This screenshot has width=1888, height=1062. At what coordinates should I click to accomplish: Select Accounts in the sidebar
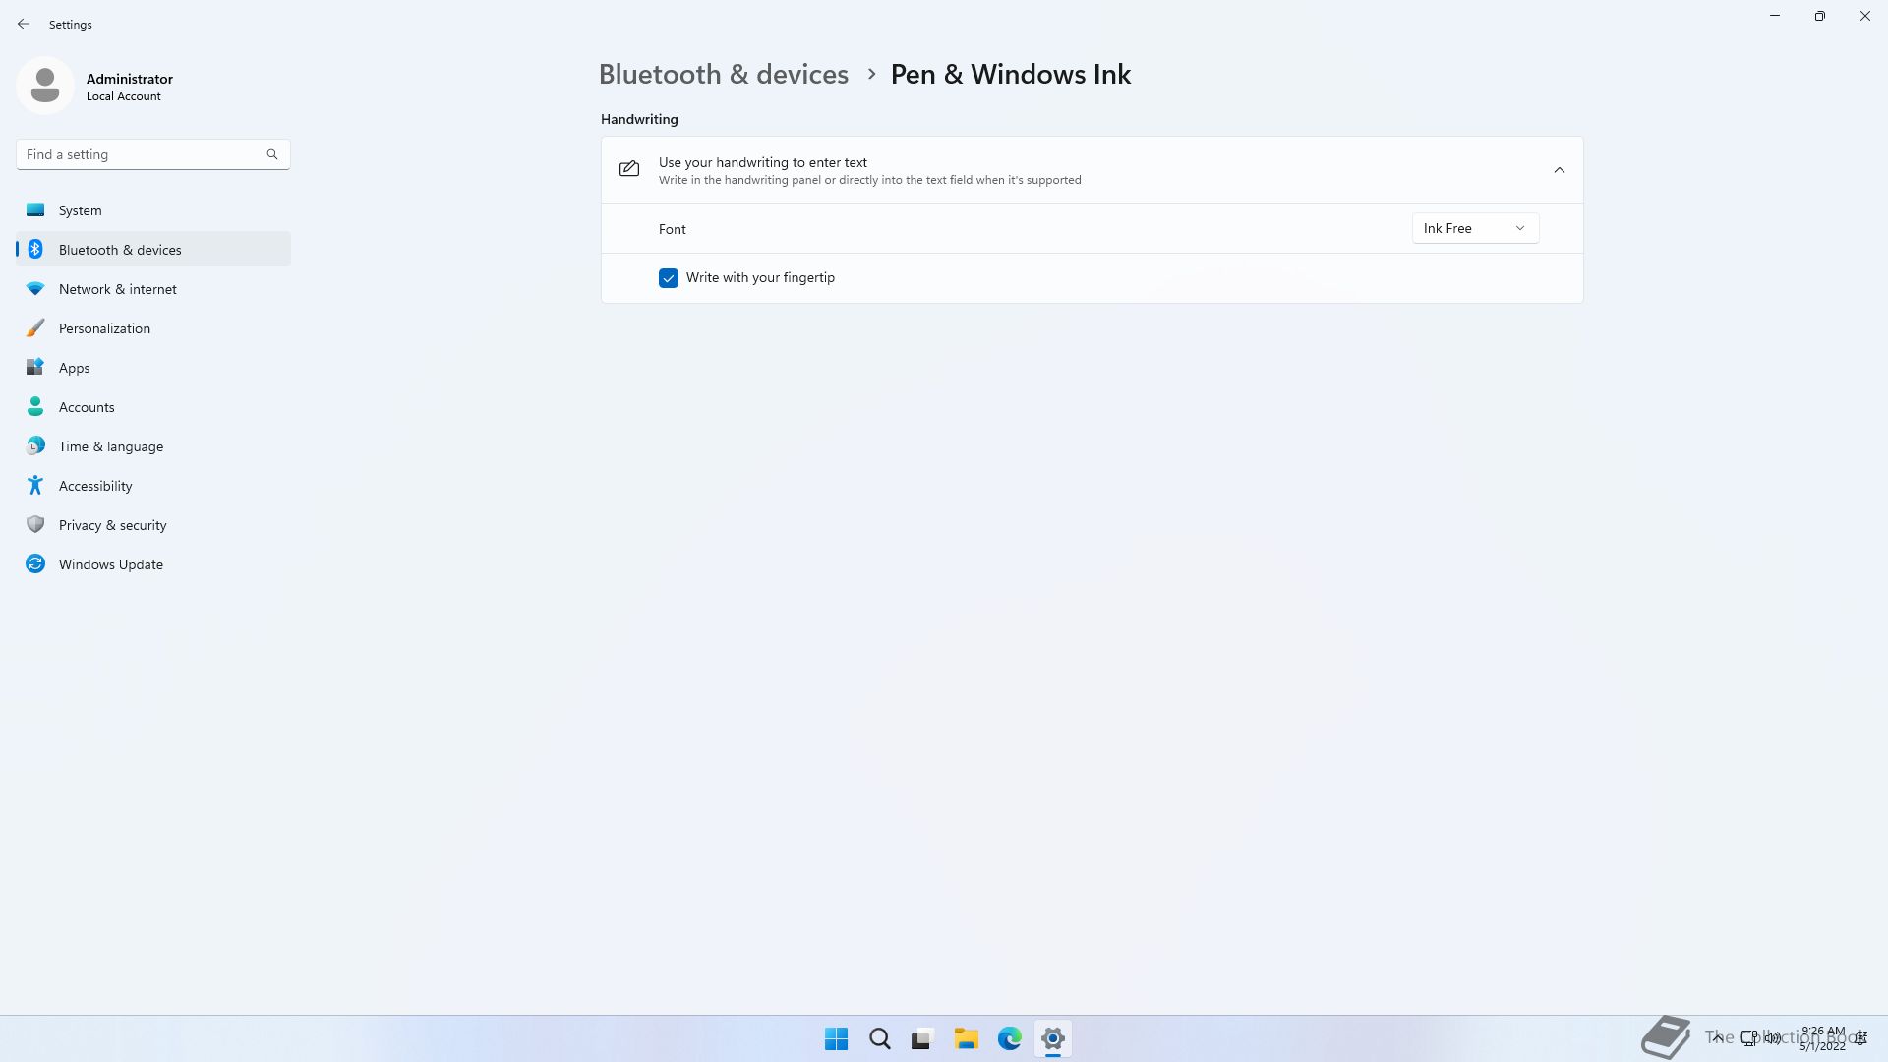(87, 407)
